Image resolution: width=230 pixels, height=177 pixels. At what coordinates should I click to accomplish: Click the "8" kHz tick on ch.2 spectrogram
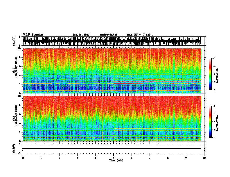point(20,105)
